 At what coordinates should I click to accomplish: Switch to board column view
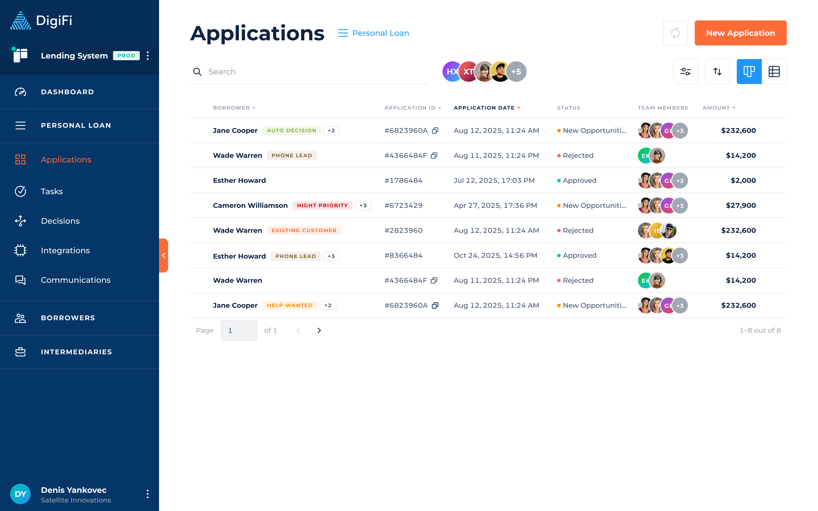click(x=749, y=72)
